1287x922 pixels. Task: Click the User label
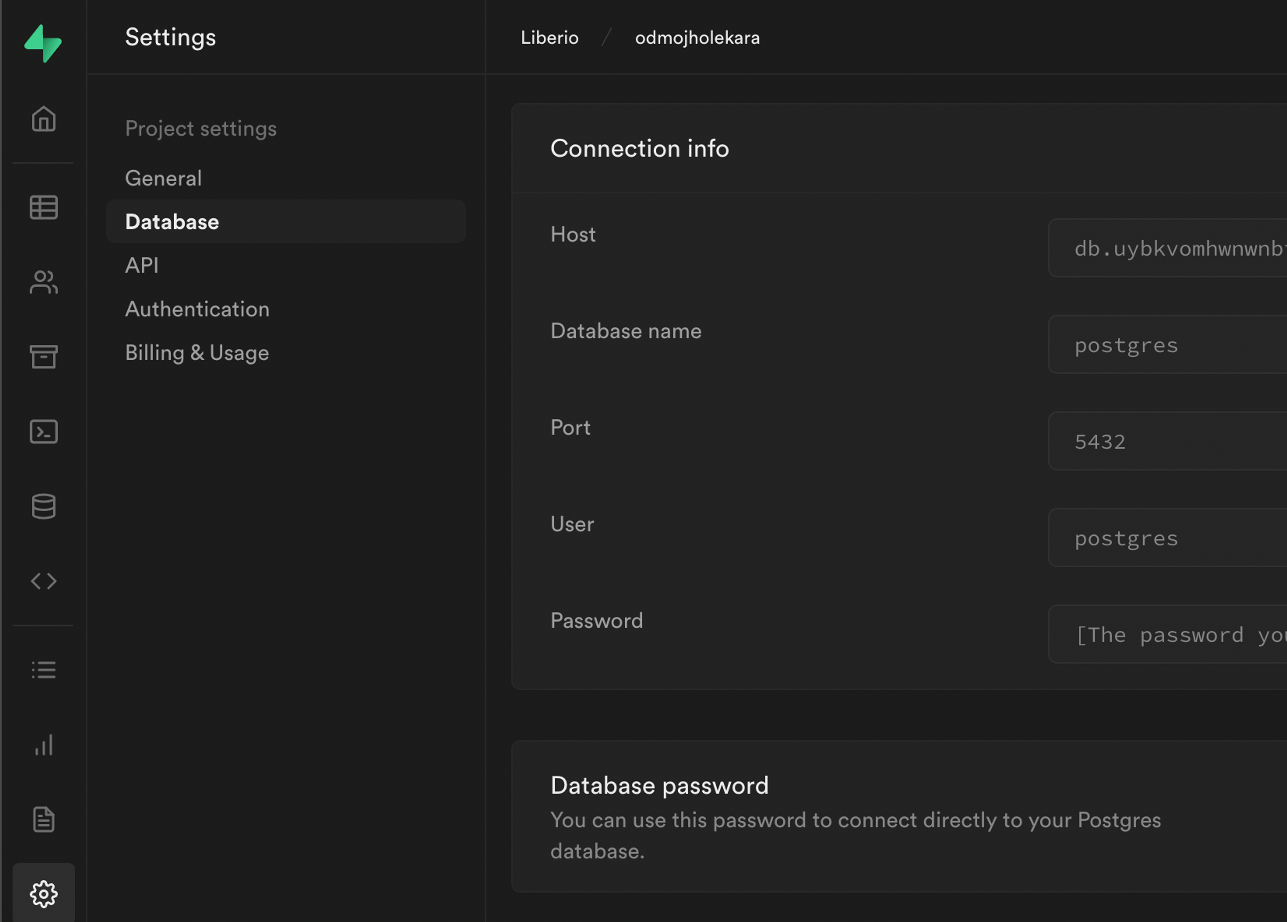(572, 524)
